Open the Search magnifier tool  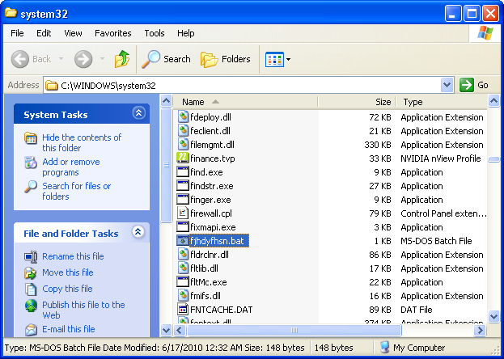(166, 59)
